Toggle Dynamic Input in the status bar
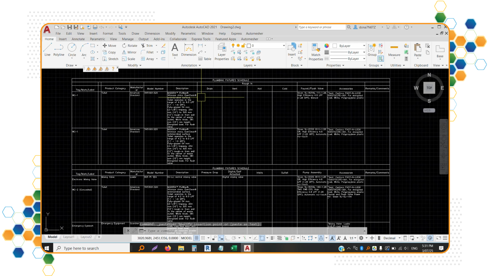490x276 pixels. pos(221,238)
